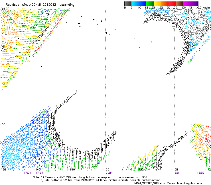Select the orange 25-30 knots color segment
This screenshot has width=211, height=185.
[165, 3]
